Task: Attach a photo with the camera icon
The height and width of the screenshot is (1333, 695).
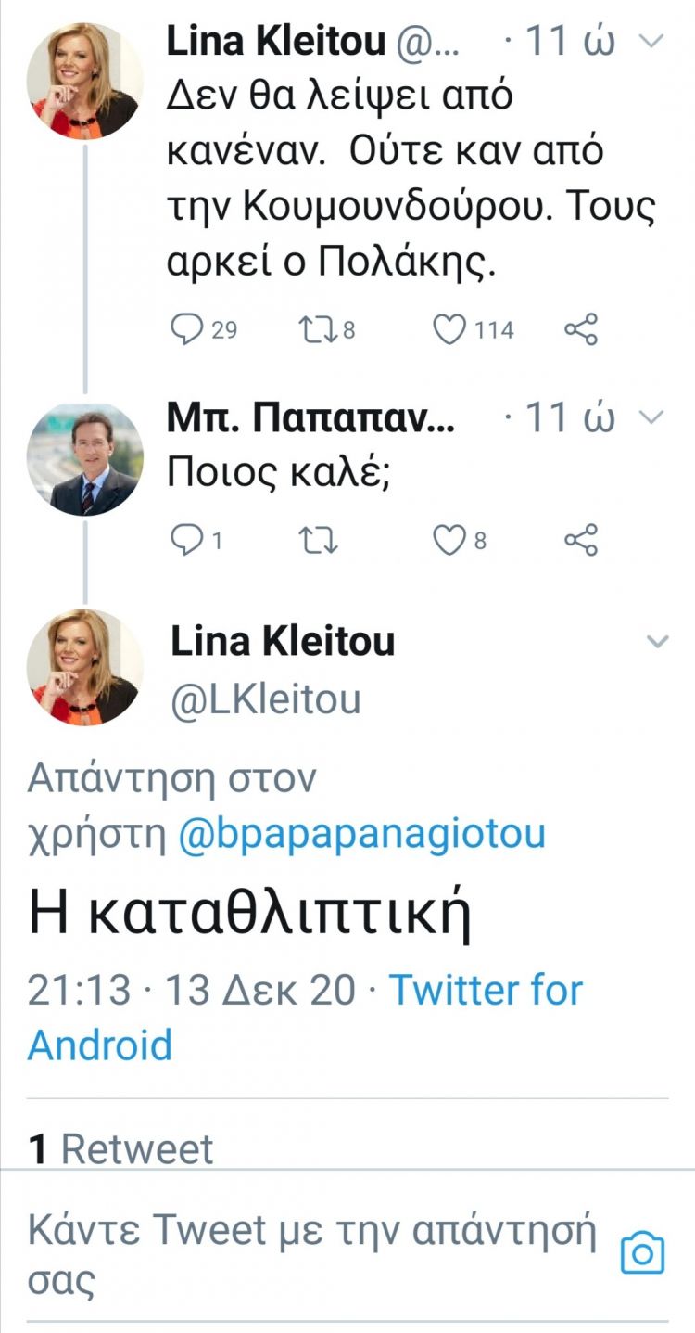Action: (x=642, y=1253)
